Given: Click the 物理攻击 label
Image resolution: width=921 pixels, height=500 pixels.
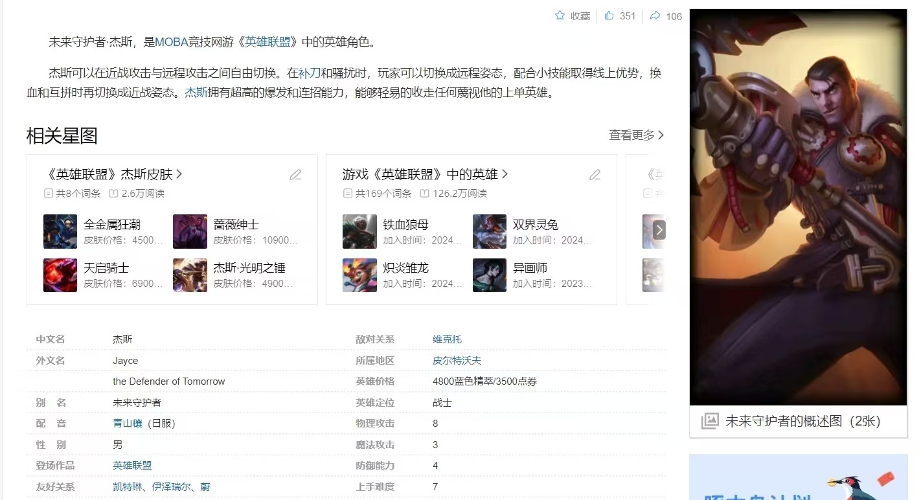Looking at the screenshot, I should click(x=375, y=424).
